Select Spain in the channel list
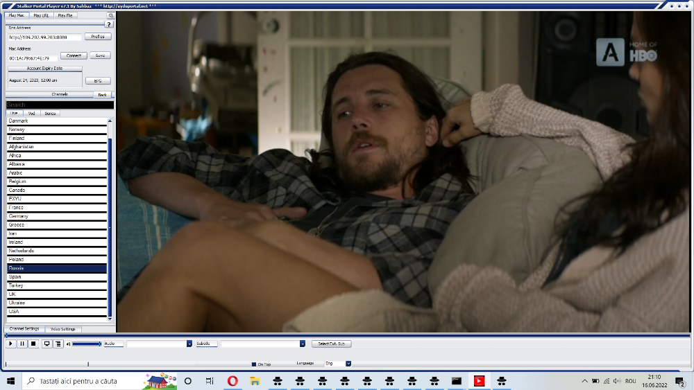694x390 pixels. 57,277
